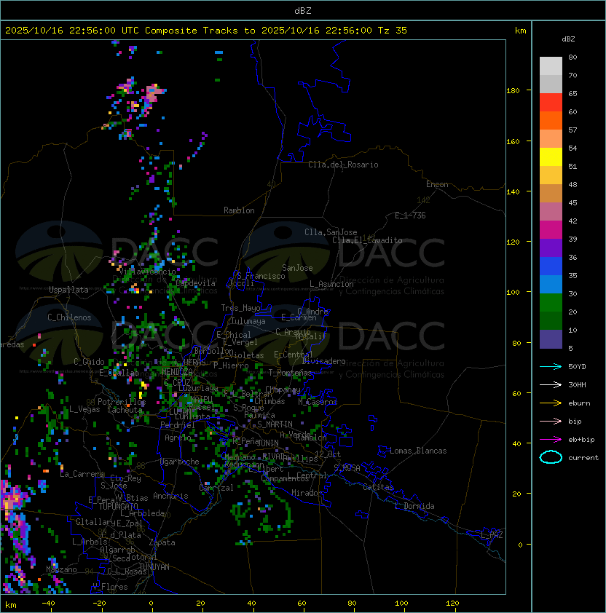Click the pink bip arrow symbol

[551, 421]
